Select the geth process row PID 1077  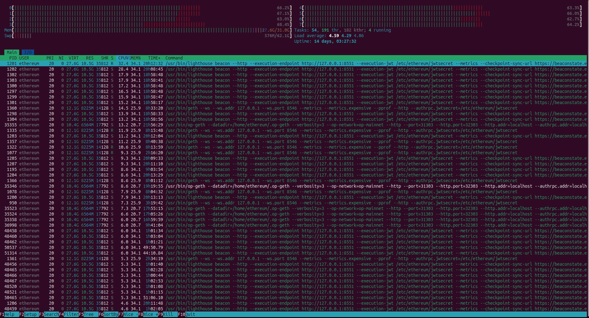point(294,152)
